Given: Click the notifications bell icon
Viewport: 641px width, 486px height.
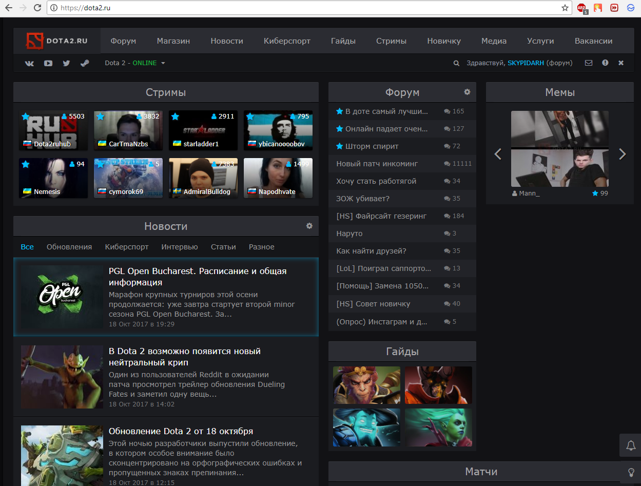Looking at the screenshot, I should (631, 445).
